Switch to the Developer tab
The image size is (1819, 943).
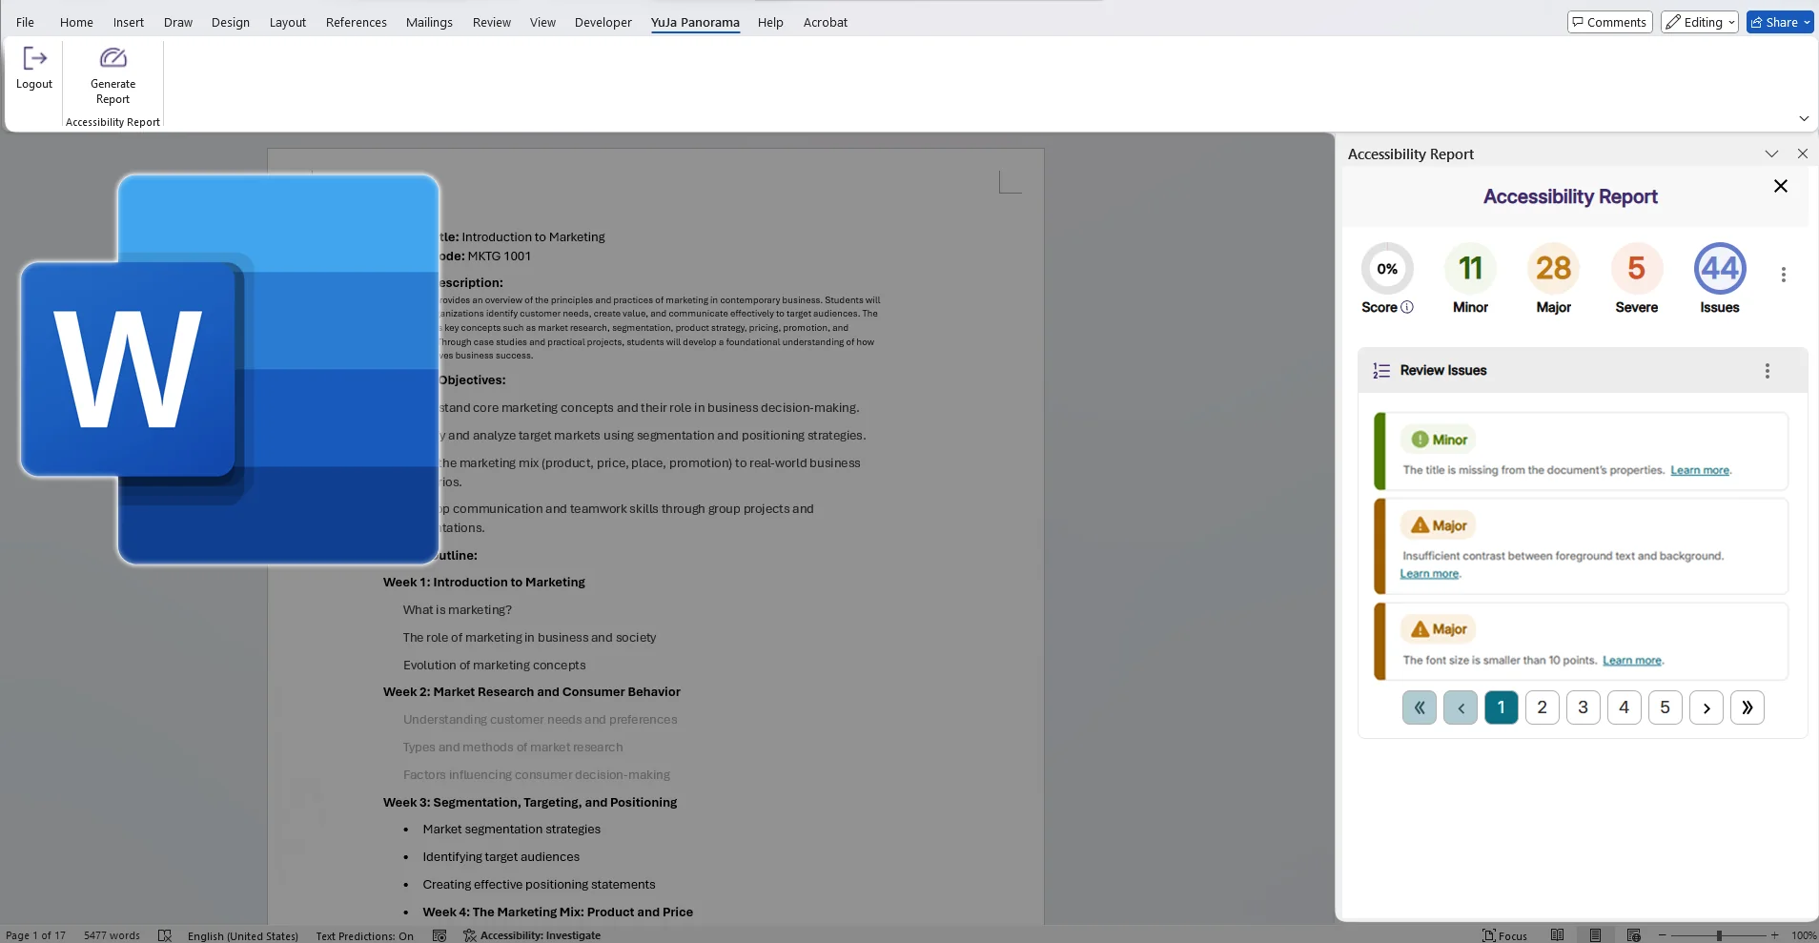click(x=603, y=22)
